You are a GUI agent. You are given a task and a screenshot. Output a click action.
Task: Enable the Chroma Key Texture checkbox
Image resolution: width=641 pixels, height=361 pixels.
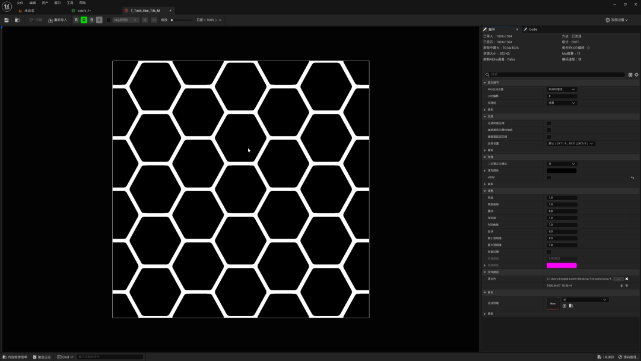coord(549,252)
